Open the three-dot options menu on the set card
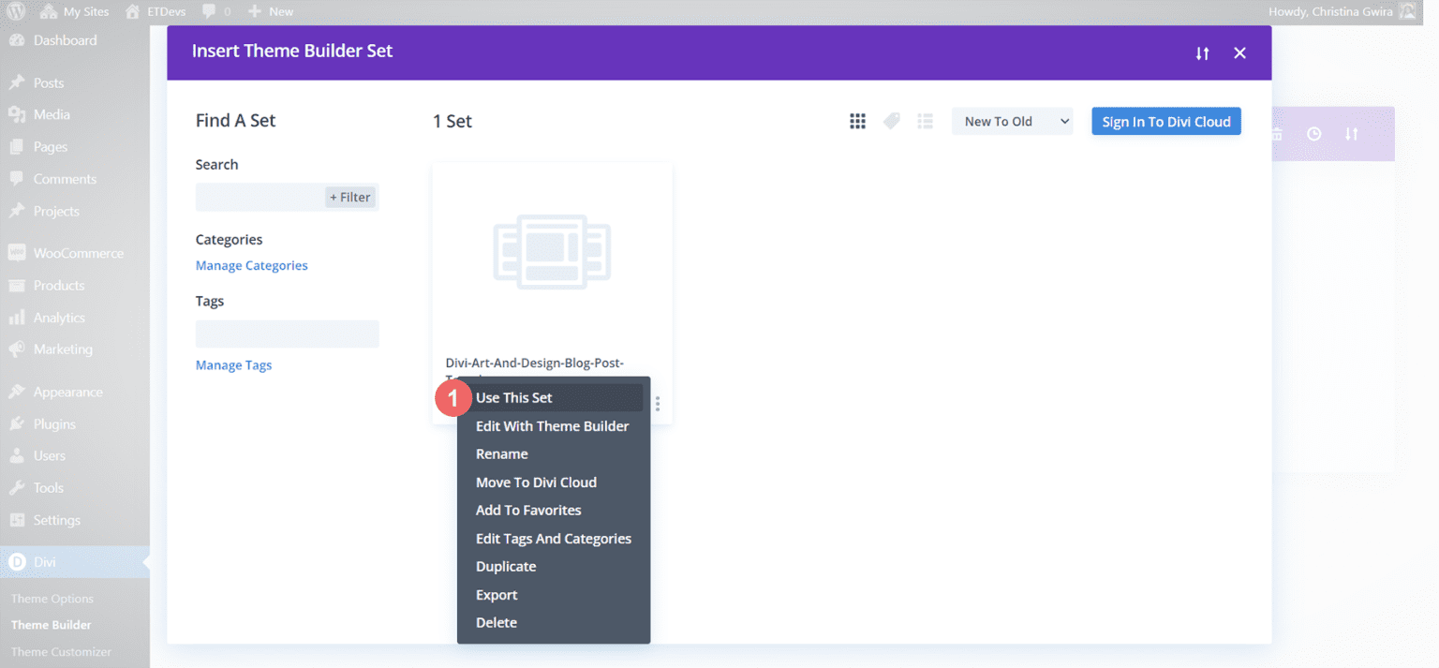 pyautogui.click(x=657, y=403)
